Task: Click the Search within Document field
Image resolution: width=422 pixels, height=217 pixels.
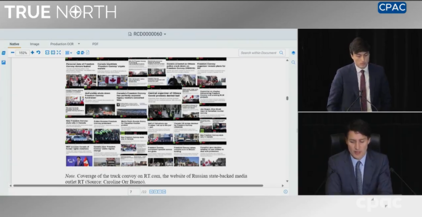Action: click(x=259, y=52)
